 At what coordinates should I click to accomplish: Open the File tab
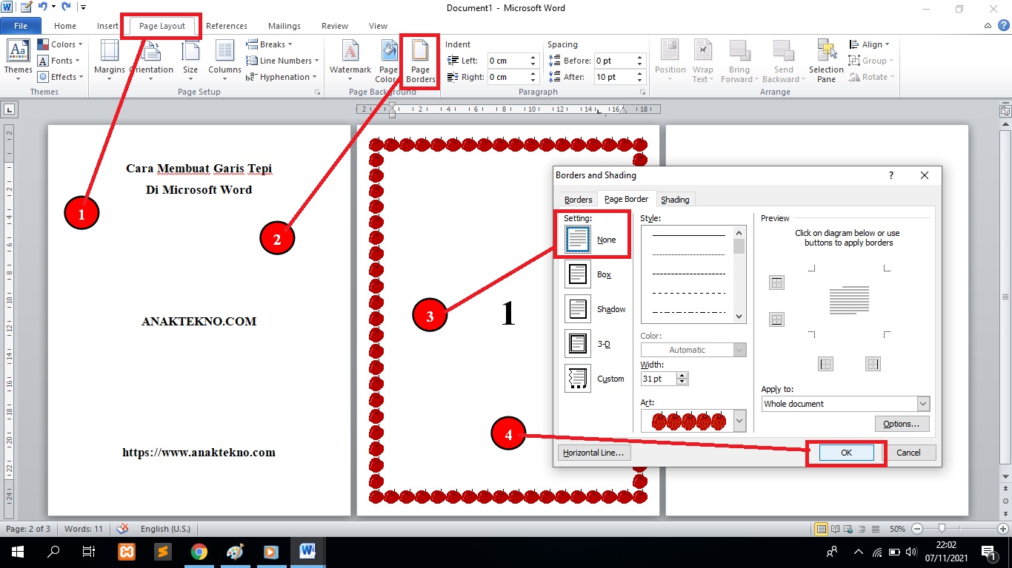click(21, 26)
